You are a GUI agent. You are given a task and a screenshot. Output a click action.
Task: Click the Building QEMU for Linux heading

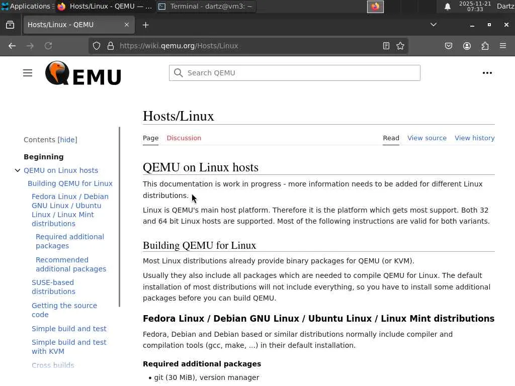coord(199,245)
